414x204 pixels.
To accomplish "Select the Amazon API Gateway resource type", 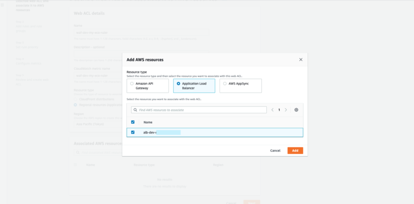I will coord(148,86).
